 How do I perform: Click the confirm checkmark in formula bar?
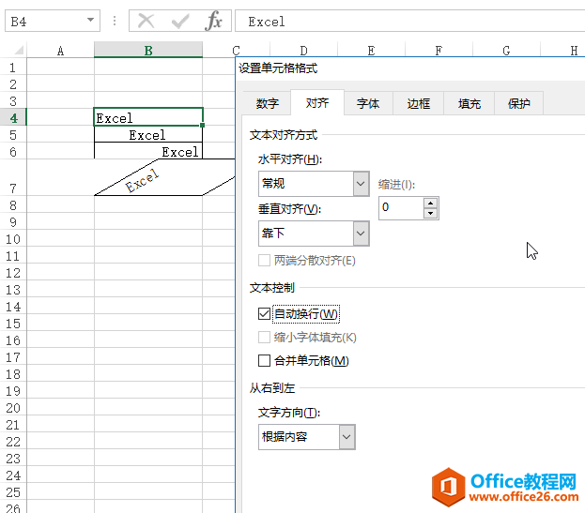(180, 22)
